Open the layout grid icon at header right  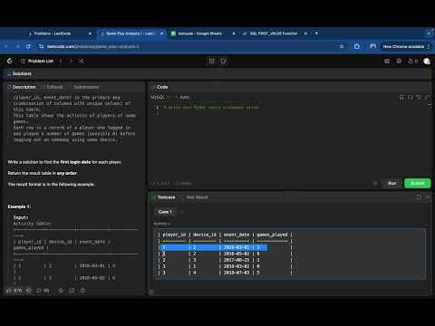coord(387,62)
